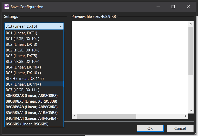Select BC6H (Linear, DX 11+) format
198x136 pixels.
[34, 79]
